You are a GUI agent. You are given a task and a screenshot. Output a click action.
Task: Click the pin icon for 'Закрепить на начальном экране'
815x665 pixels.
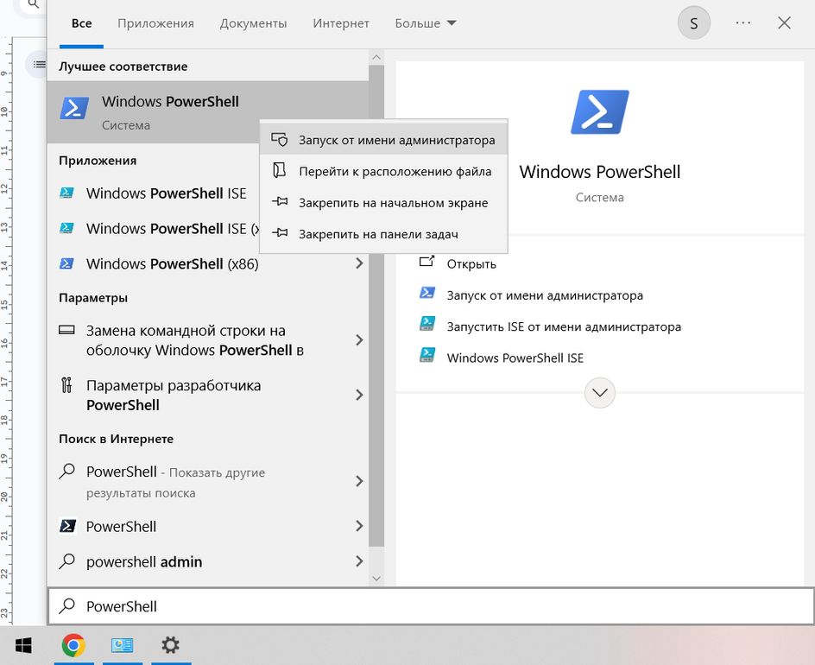click(x=280, y=202)
